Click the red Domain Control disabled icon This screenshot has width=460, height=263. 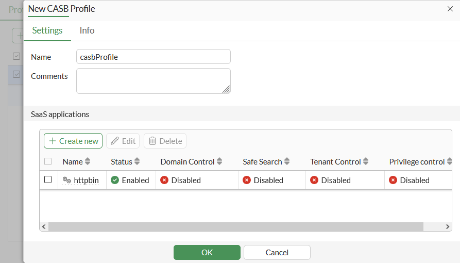coord(164,180)
